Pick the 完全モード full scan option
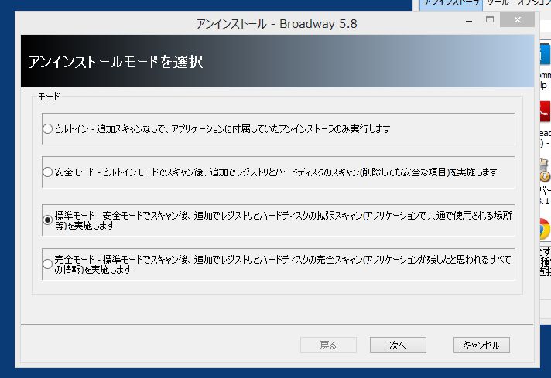This screenshot has width=551, height=378. 47,264
